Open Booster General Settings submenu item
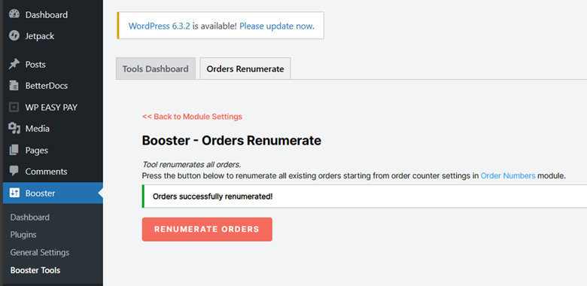Image resolution: width=587 pixels, height=286 pixels. pos(40,252)
